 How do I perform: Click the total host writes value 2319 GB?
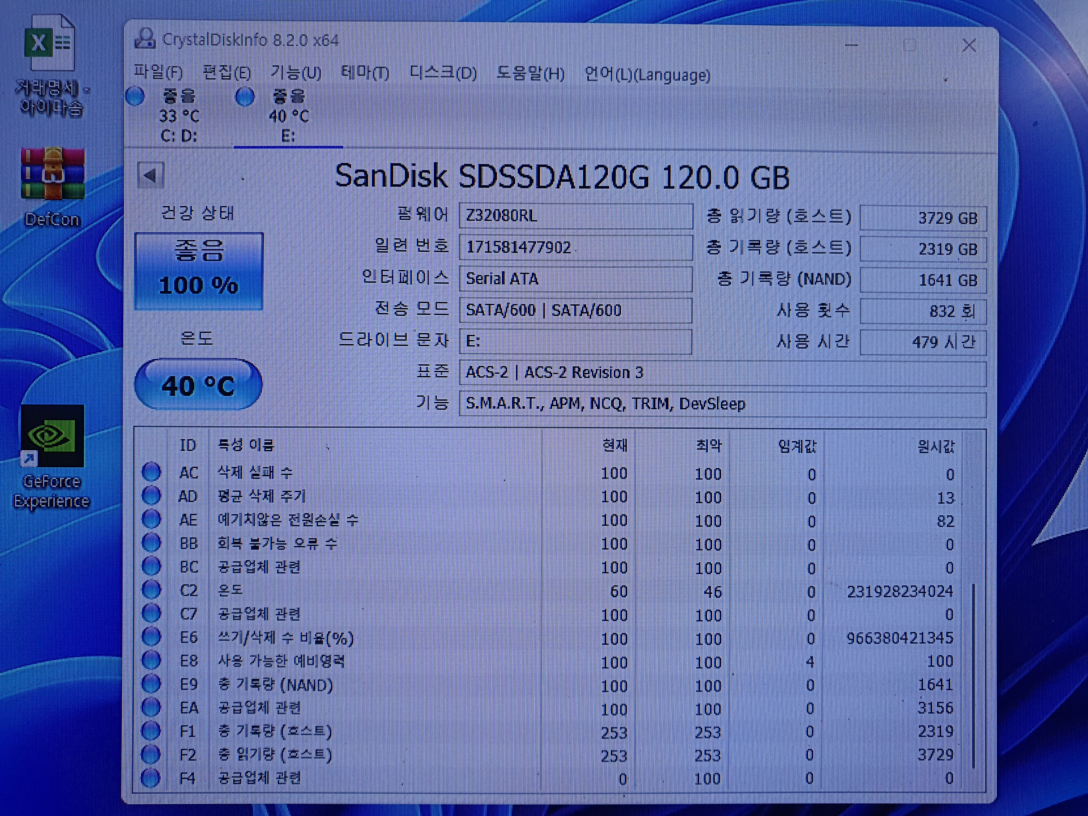click(x=923, y=249)
